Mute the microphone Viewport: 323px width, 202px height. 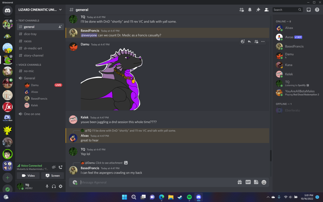[x=47, y=186]
